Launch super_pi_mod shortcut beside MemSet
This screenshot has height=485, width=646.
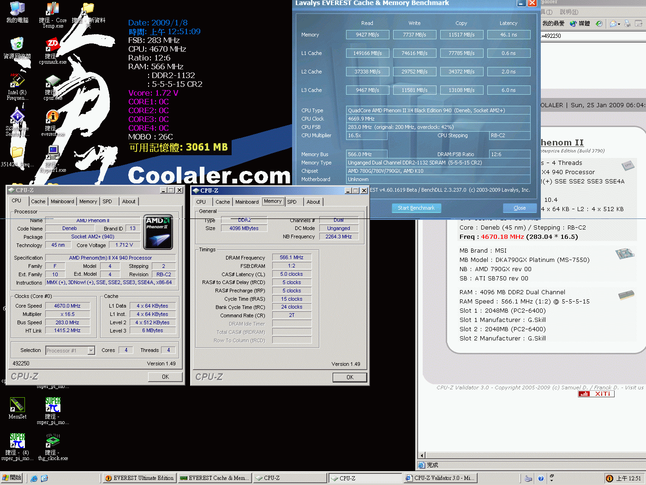53,411
